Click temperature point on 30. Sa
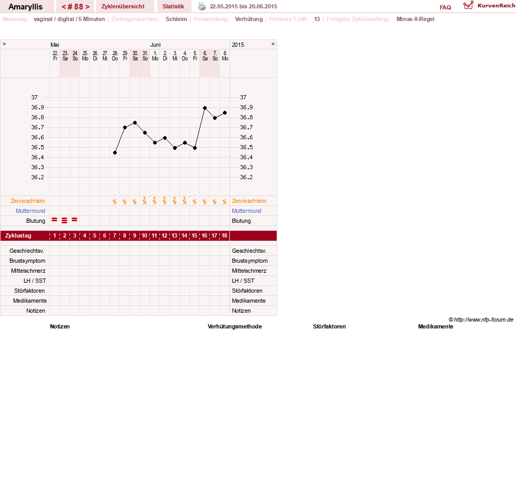The height and width of the screenshot is (494, 516). (135, 122)
